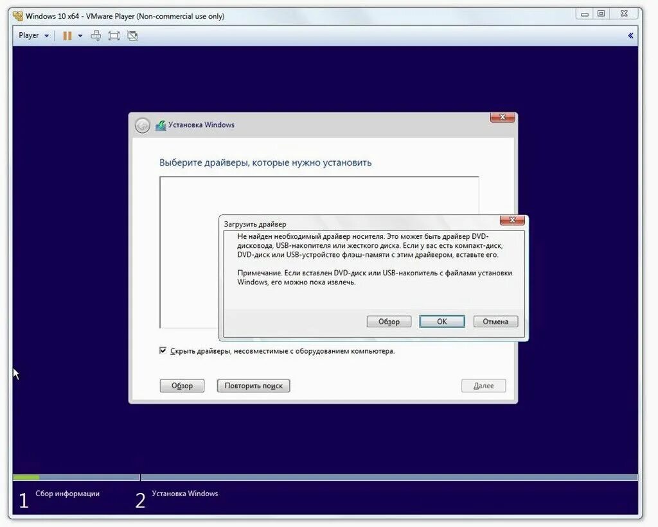
Task: Close the Загрузить драйвер dialog
Action: click(x=512, y=220)
